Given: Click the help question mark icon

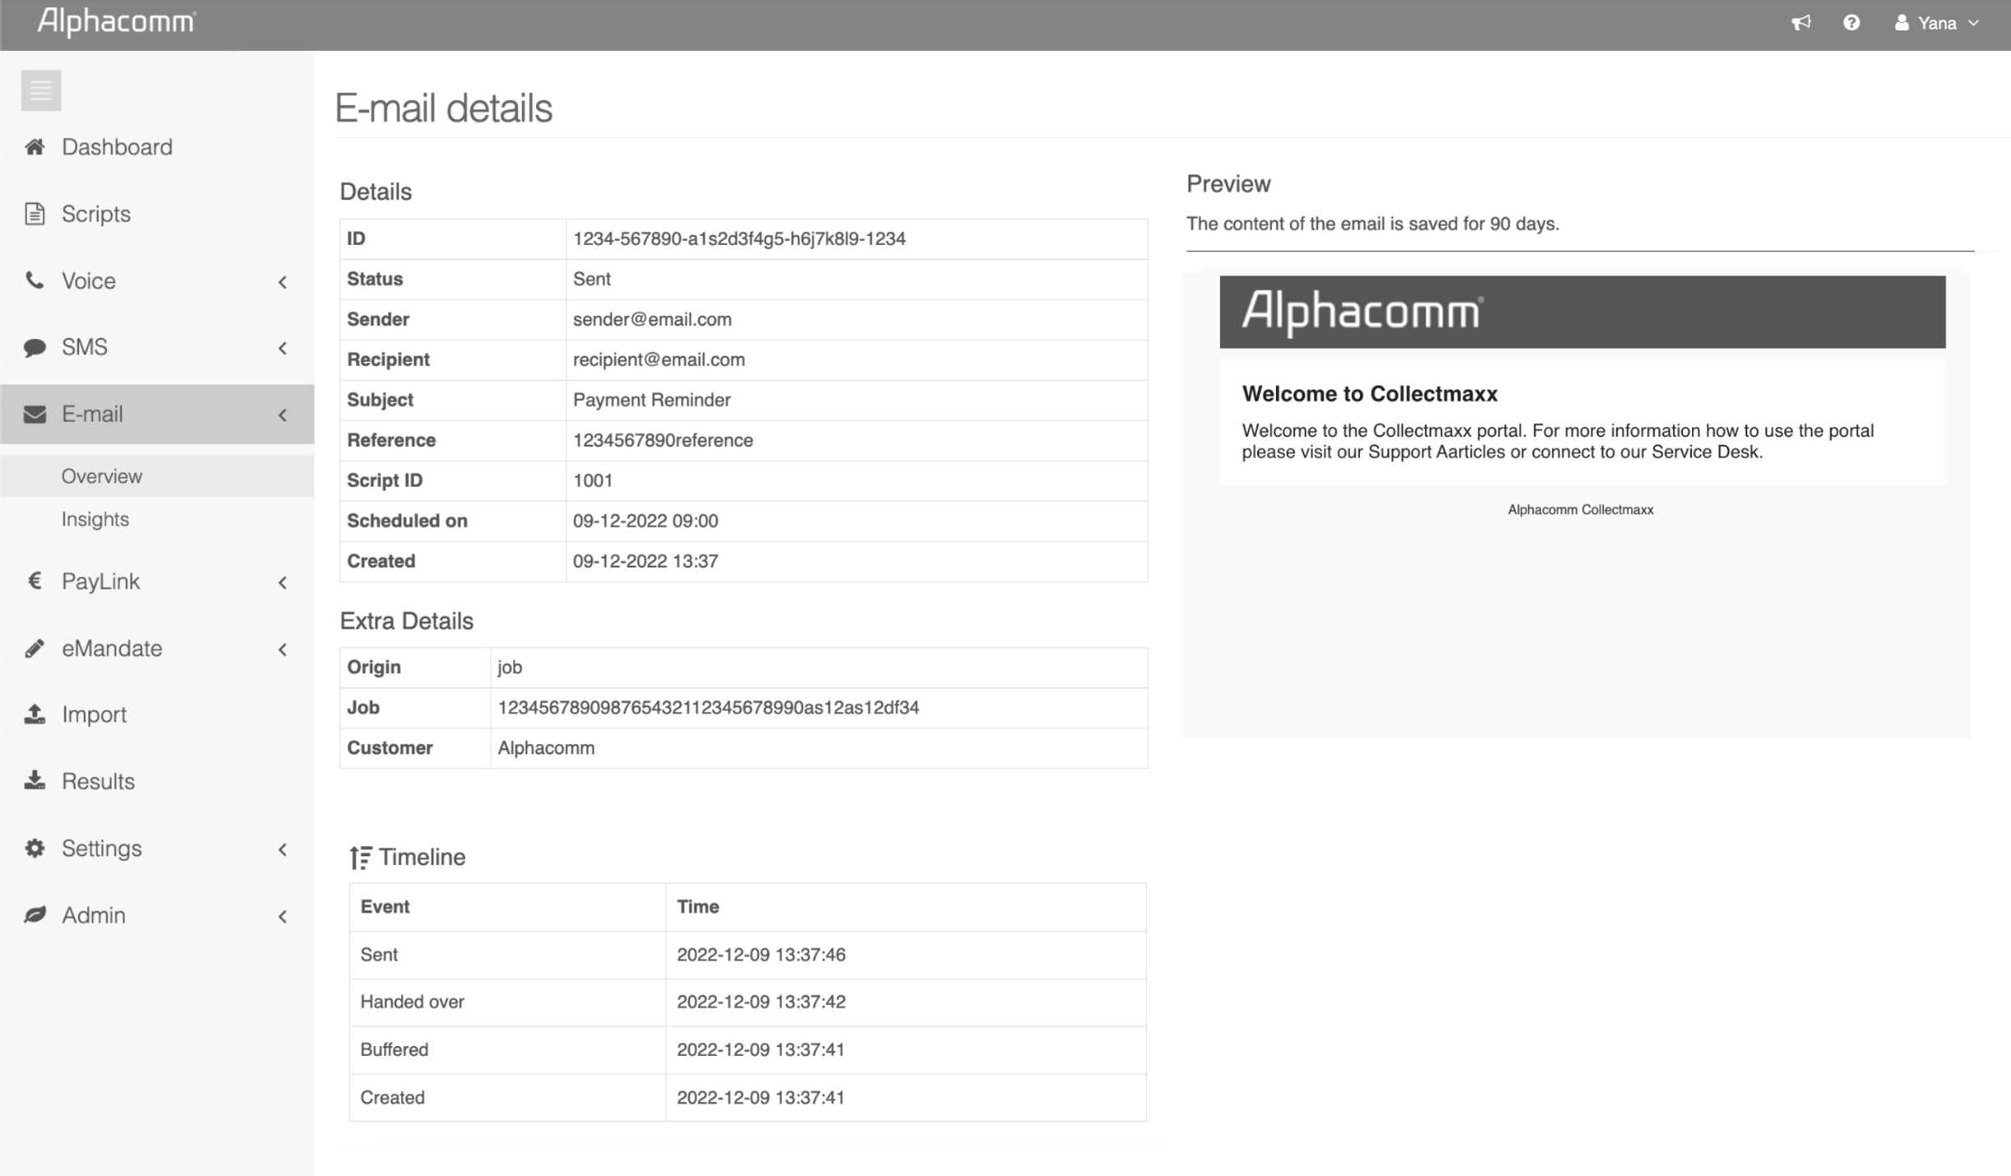Looking at the screenshot, I should coord(1852,22).
